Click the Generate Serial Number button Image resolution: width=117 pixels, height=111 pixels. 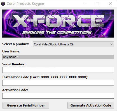26,105
